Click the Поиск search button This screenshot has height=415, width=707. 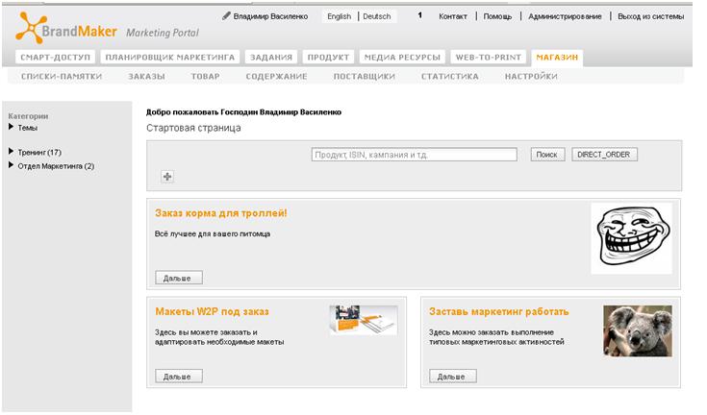point(547,155)
